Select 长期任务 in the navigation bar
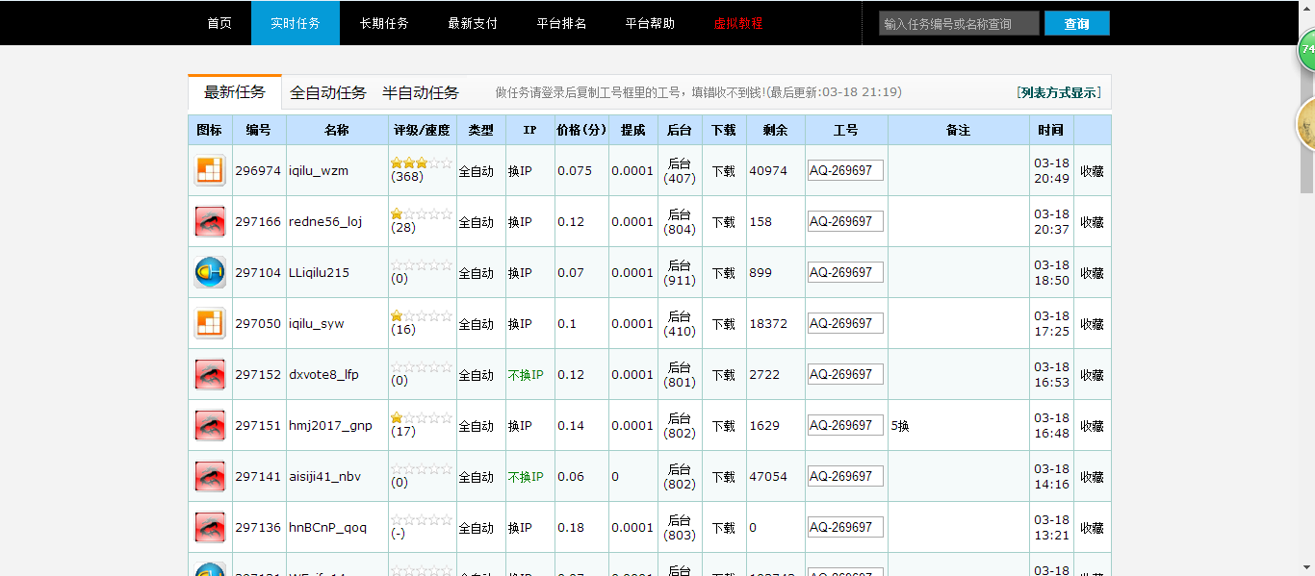The height and width of the screenshot is (576, 1315). pyautogui.click(x=384, y=23)
